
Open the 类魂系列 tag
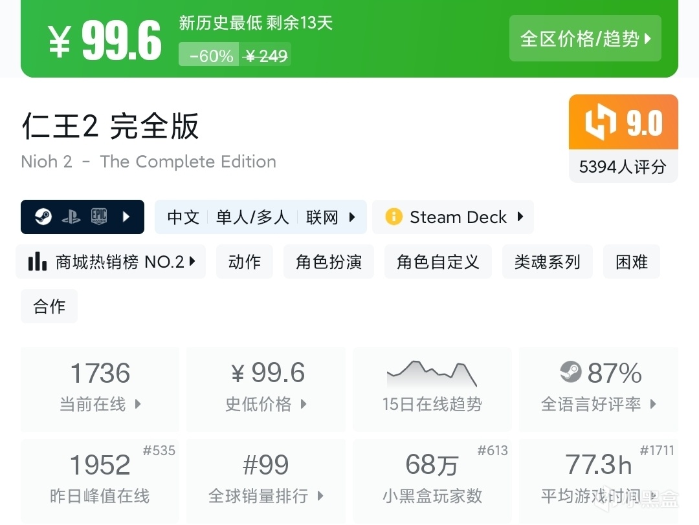[x=547, y=262]
